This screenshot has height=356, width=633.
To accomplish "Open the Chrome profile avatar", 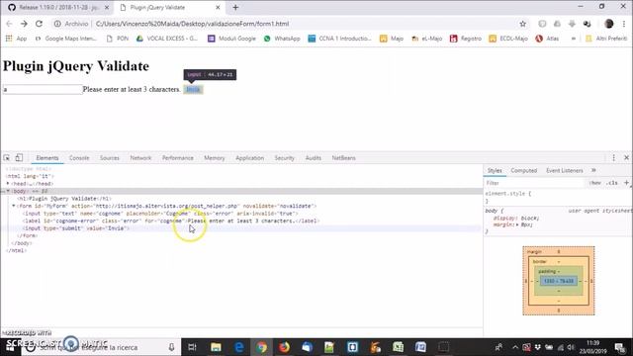I will tap(609, 24).
